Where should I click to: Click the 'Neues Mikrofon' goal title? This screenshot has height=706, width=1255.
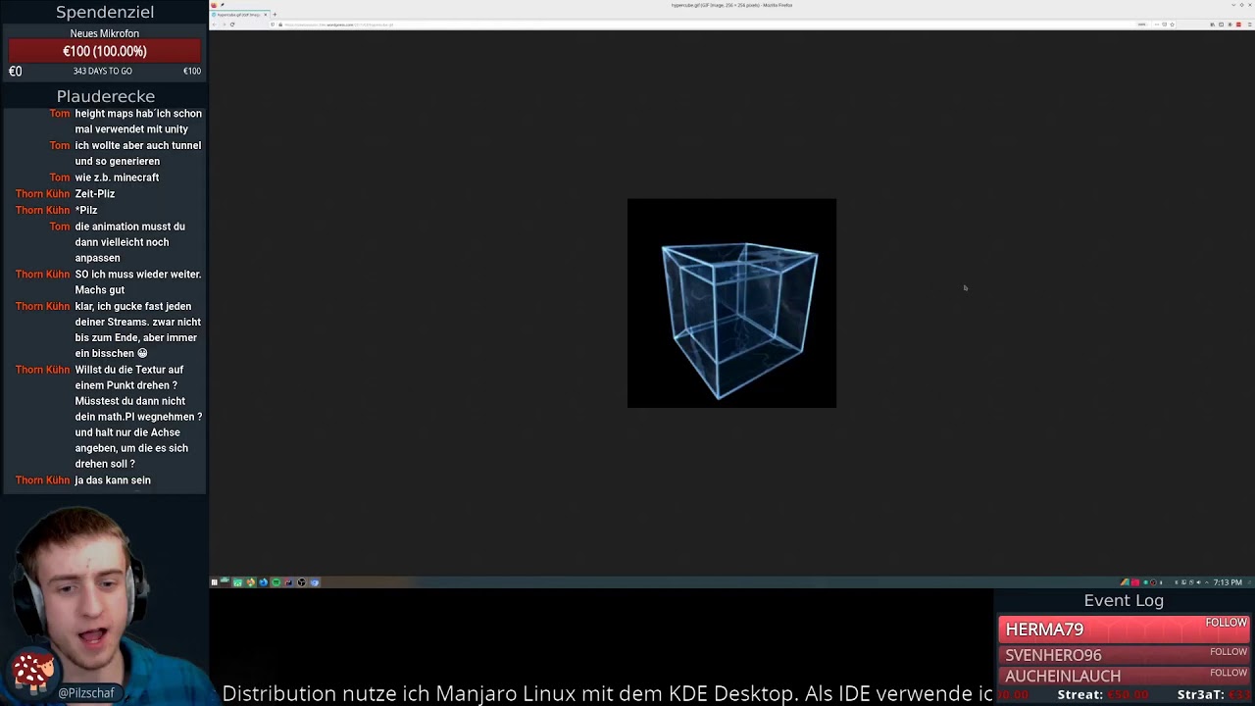105,33
